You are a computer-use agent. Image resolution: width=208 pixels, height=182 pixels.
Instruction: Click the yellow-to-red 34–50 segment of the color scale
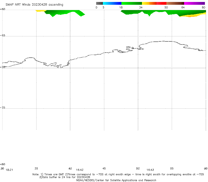click(x=154, y=3)
